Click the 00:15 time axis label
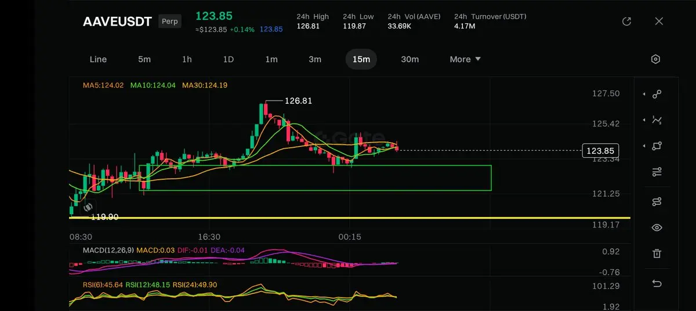Screen dimensions: 696x311 pyautogui.click(x=350, y=237)
